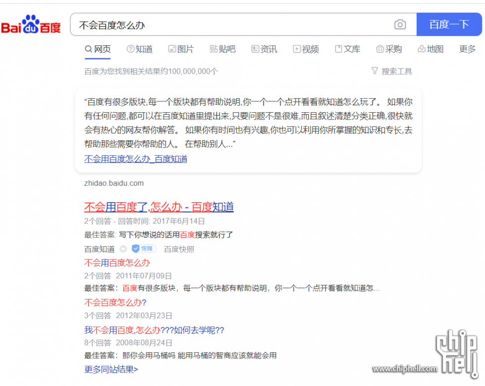Click 更多同站结果> link
Screen dimensions: 485x386
click(x=111, y=369)
